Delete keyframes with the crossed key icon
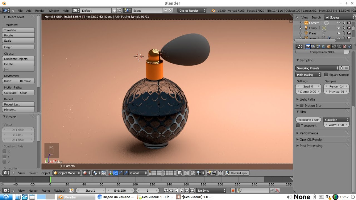The image size is (356, 200). [x=277, y=190]
